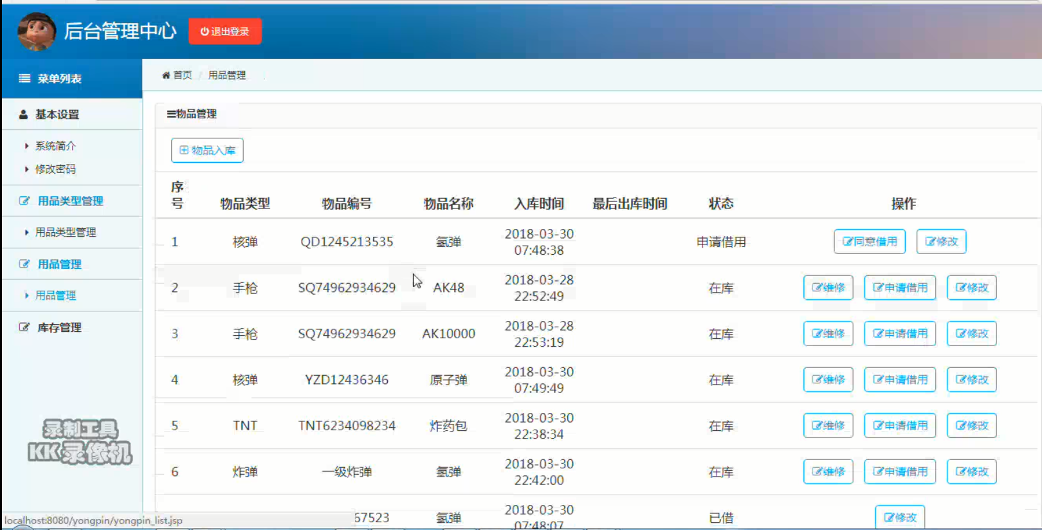Open 系统简介 in the sidebar
Screen dimensions: 1042x530
coord(55,146)
